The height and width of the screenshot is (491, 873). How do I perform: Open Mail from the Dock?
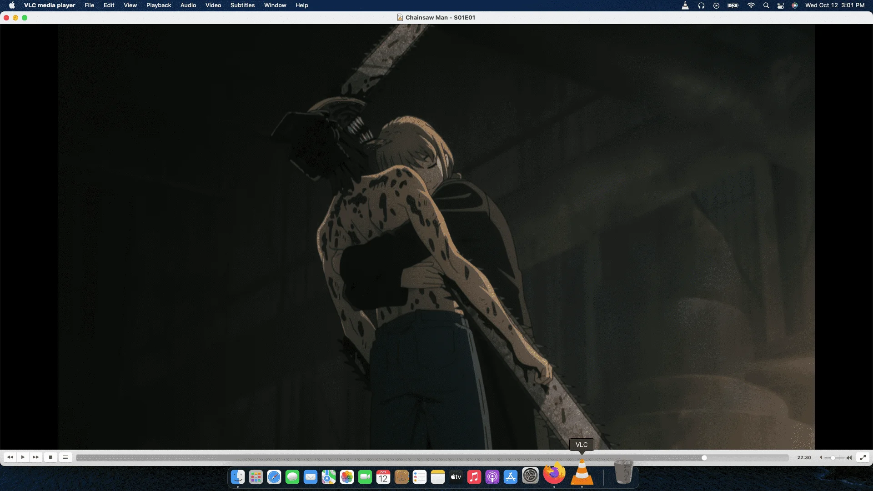311,477
